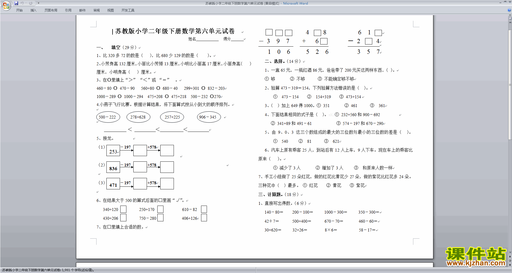Screen dimensions: 512x273
Task: Tick the box after 406+126
Action: pyautogui.click(x=204, y=218)
